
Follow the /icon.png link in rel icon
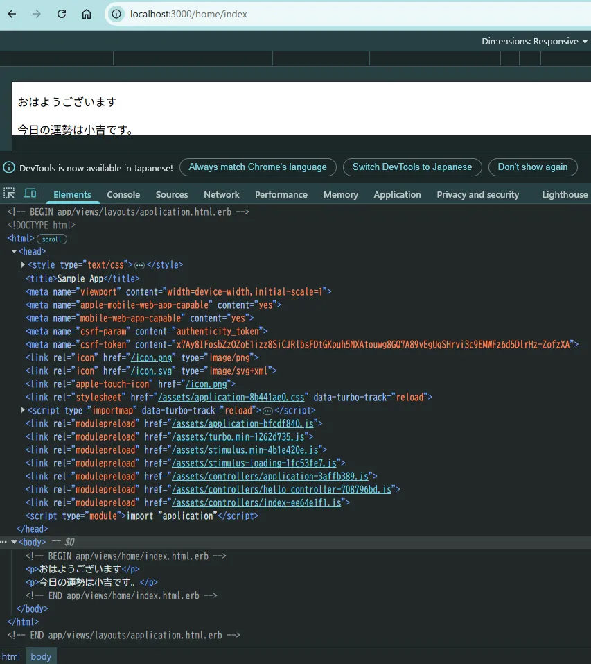coord(151,358)
